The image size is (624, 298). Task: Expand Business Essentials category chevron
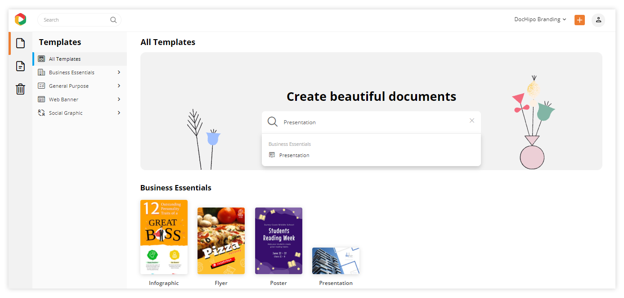(119, 72)
